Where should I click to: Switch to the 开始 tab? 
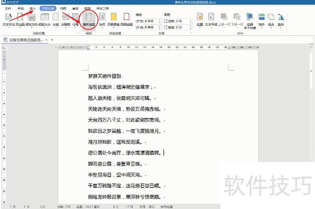point(20,9)
